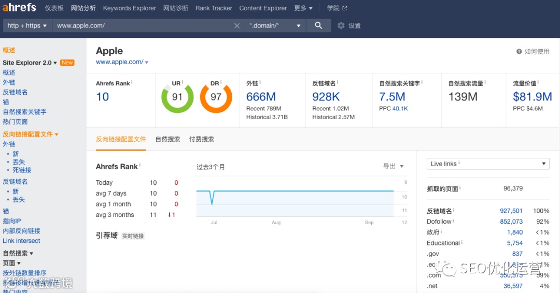Click info icon next to 流量价值 metric
The width and height of the screenshot is (560, 293).
(538, 82)
